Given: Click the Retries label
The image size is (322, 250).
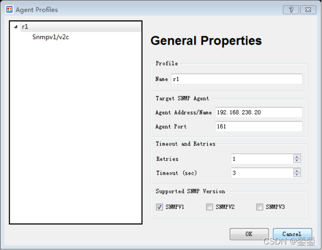Looking at the screenshot, I should [167, 159].
